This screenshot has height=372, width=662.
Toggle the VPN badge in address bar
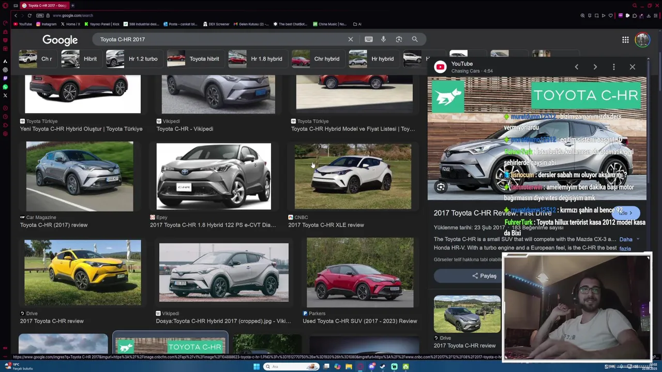tap(40, 16)
